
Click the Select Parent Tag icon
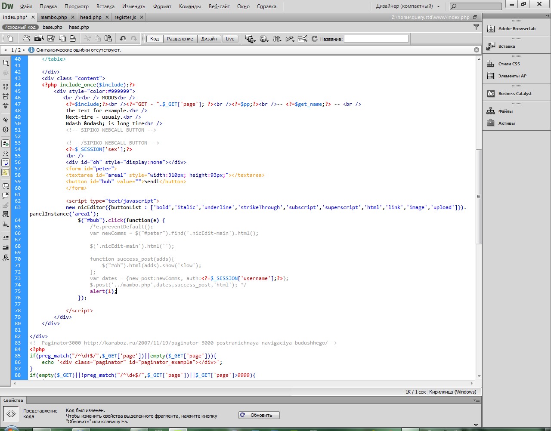pos(6,120)
